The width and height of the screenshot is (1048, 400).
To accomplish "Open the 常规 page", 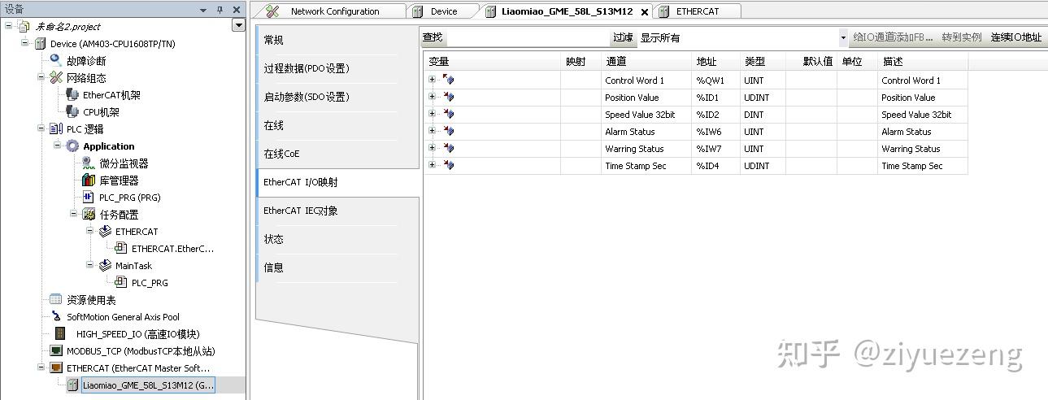I will tap(326, 41).
